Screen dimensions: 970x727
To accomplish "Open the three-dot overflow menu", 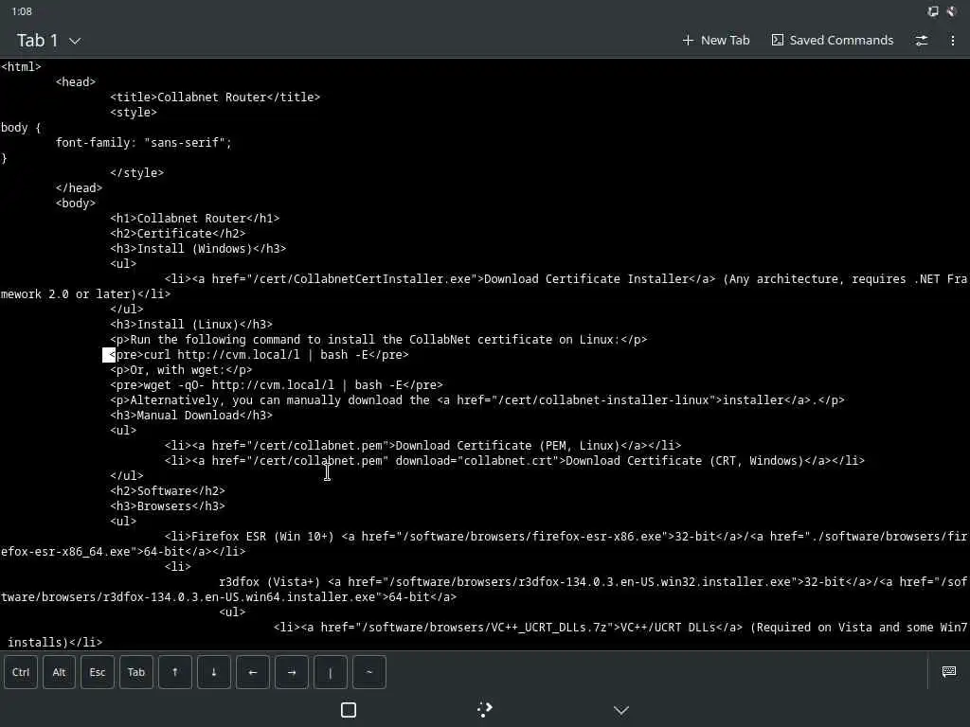I will pos(953,40).
